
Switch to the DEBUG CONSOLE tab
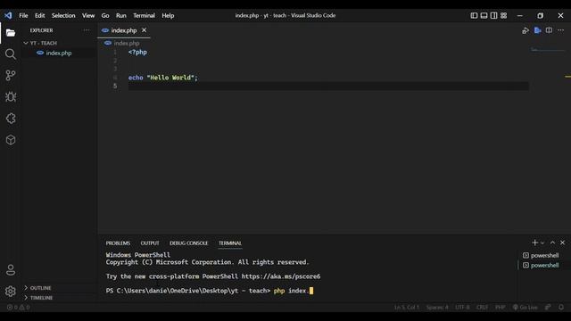pos(188,243)
